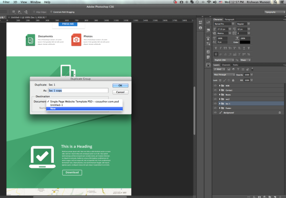Click the lock transparent pixels icon
The height and width of the screenshot is (198, 286).
click(x=220, y=80)
